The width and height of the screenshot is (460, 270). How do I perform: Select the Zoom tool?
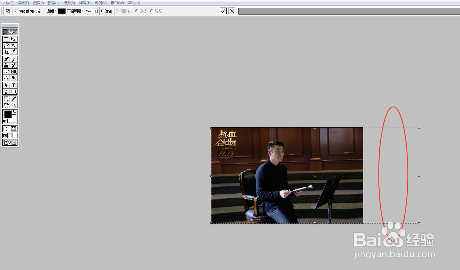pos(14,105)
